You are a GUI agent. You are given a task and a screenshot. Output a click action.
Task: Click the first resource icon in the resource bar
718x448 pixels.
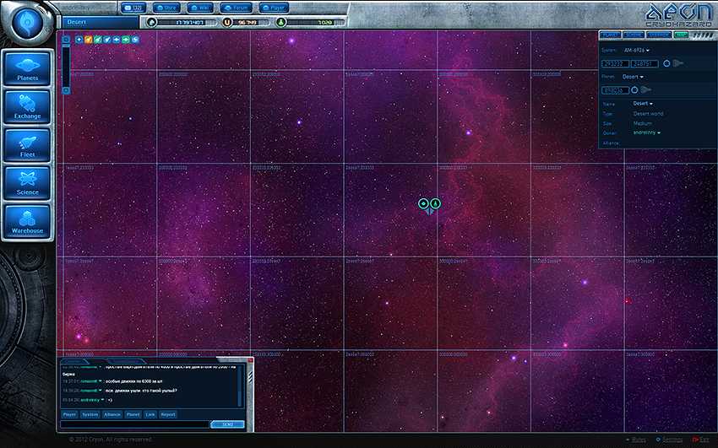coord(151,22)
